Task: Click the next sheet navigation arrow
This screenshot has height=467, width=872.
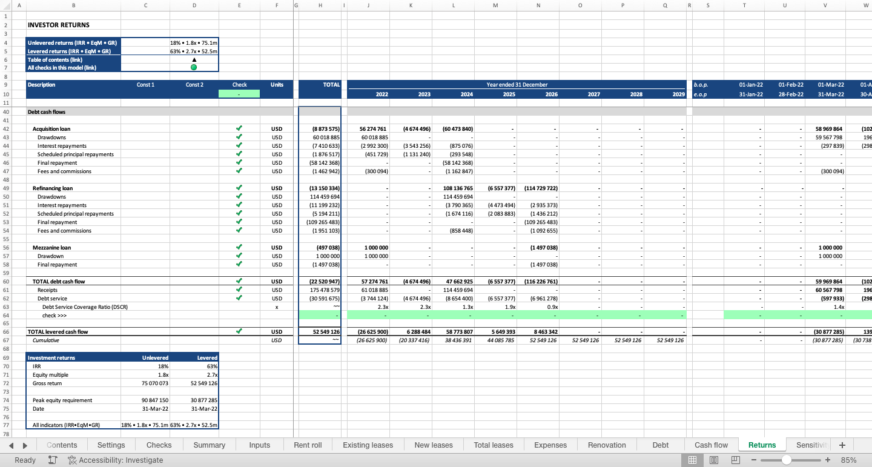Action: point(25,445)
